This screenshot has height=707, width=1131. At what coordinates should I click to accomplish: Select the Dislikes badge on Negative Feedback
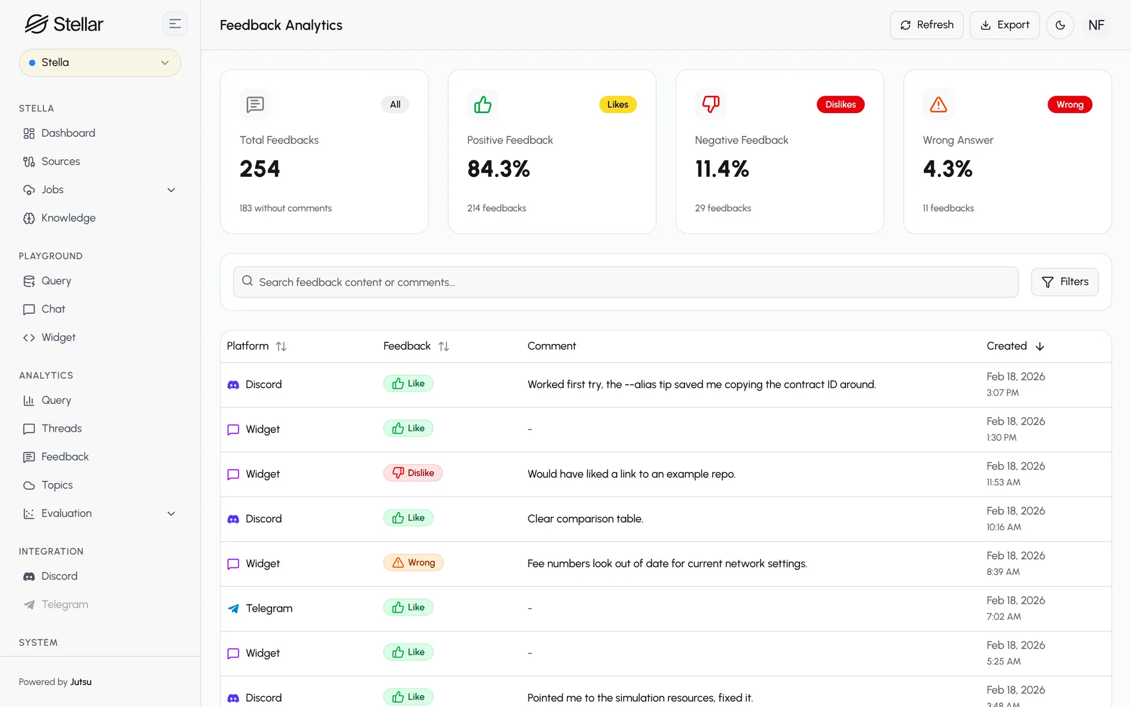pos(840,104)
